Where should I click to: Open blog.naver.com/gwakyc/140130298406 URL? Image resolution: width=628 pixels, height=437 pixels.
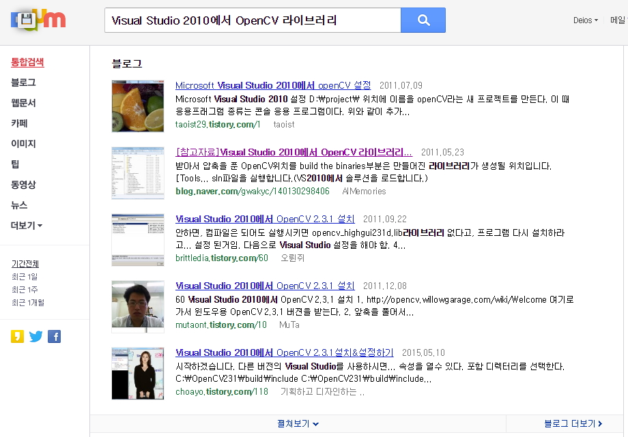point(253,192)
